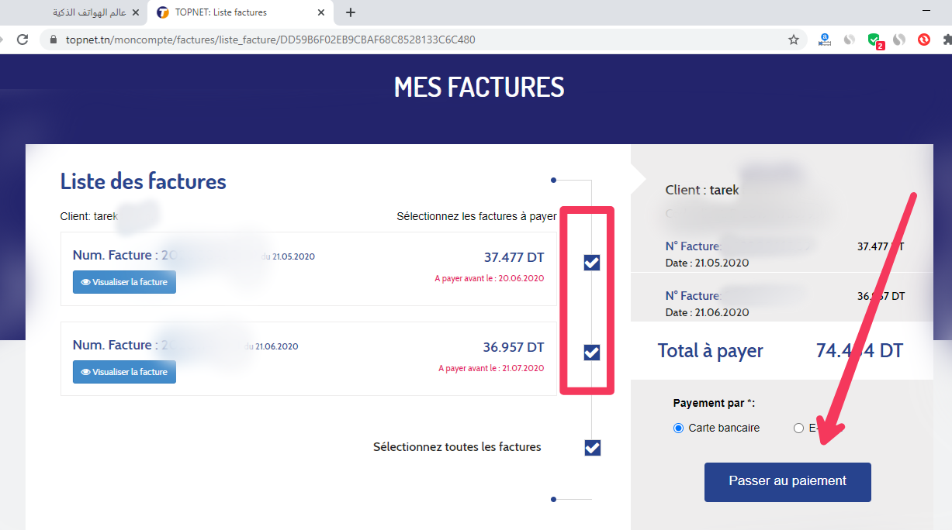Uncheck the 36.957 DT invoice checkbox
The image size is (952, 530).
click(591, 353)
